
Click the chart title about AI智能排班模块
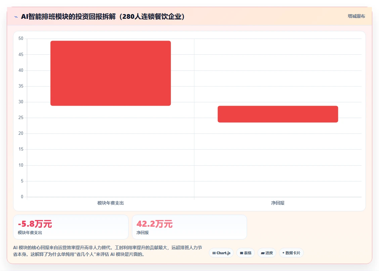[x=103, y=16]
